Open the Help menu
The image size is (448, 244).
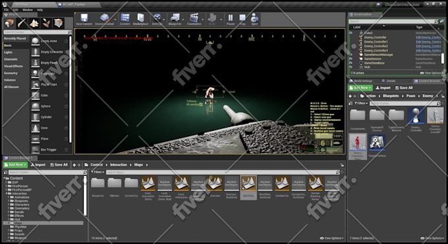[x=40, y=10]
